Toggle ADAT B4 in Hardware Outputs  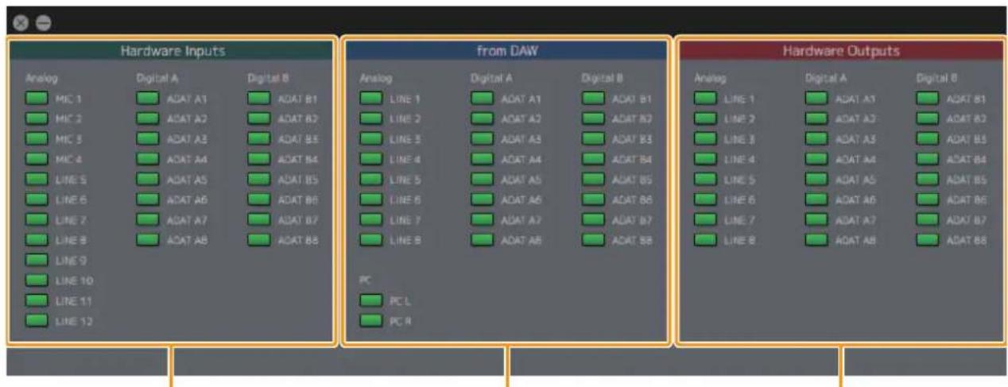point(929,159)
